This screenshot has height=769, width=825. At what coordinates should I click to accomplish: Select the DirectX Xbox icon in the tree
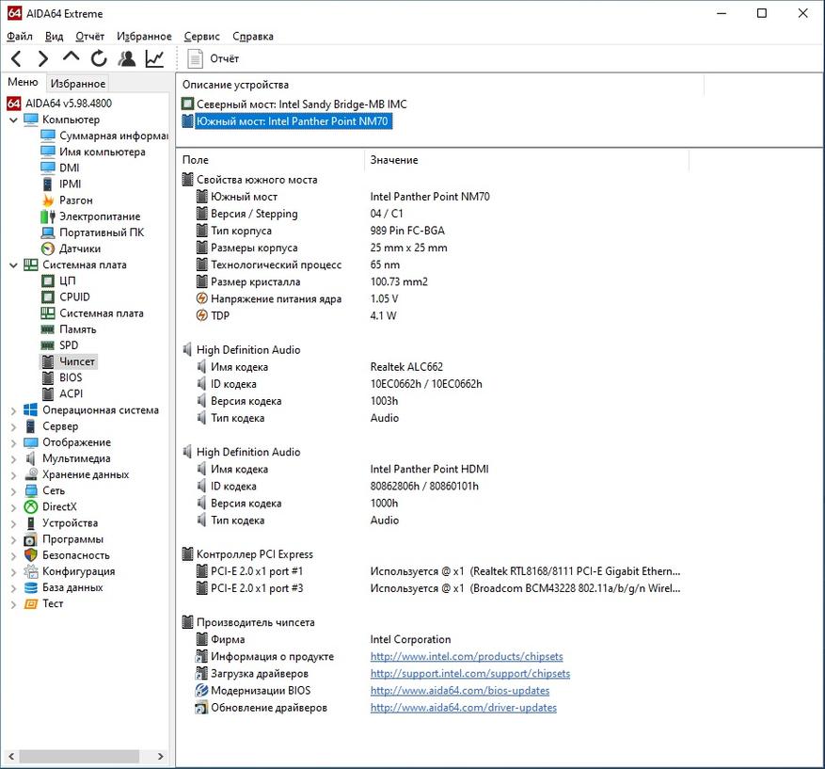(31, 507)
